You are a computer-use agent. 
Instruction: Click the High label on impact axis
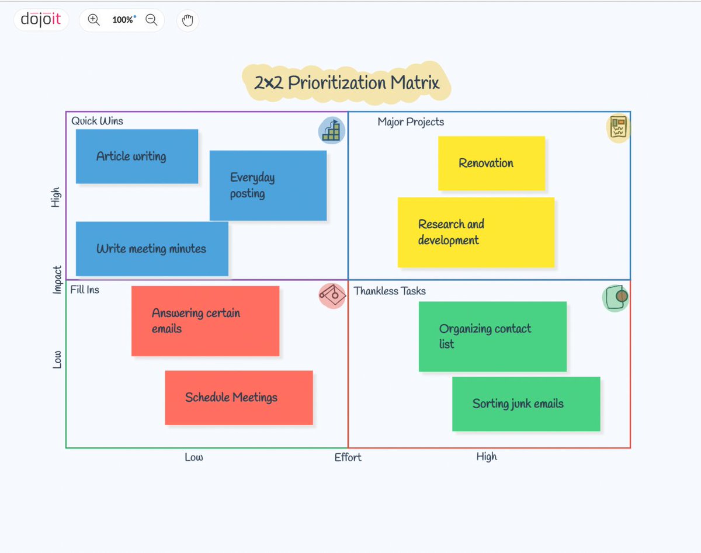pyautogui.click(x=55, y=197)
